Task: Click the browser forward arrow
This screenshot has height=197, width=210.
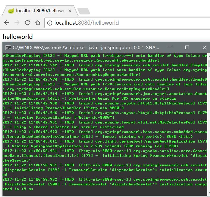Action: point(17,23)
